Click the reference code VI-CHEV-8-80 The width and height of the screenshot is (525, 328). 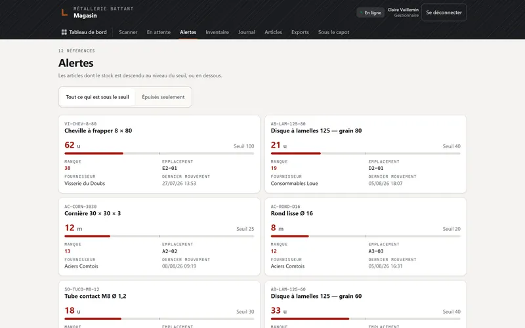[80, 124]
